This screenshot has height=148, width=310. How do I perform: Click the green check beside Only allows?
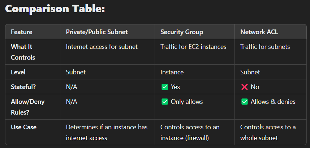pyautogui.click(x=164, y=102)
